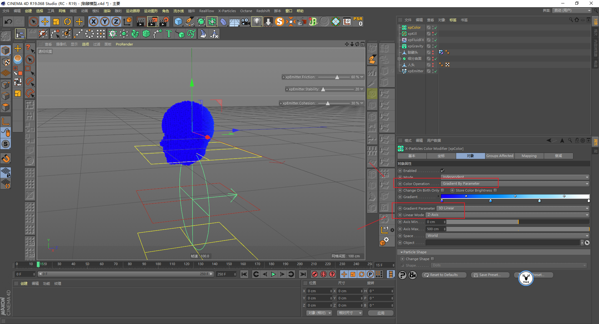Enable the Change Shape checkbox

point(432,259)
